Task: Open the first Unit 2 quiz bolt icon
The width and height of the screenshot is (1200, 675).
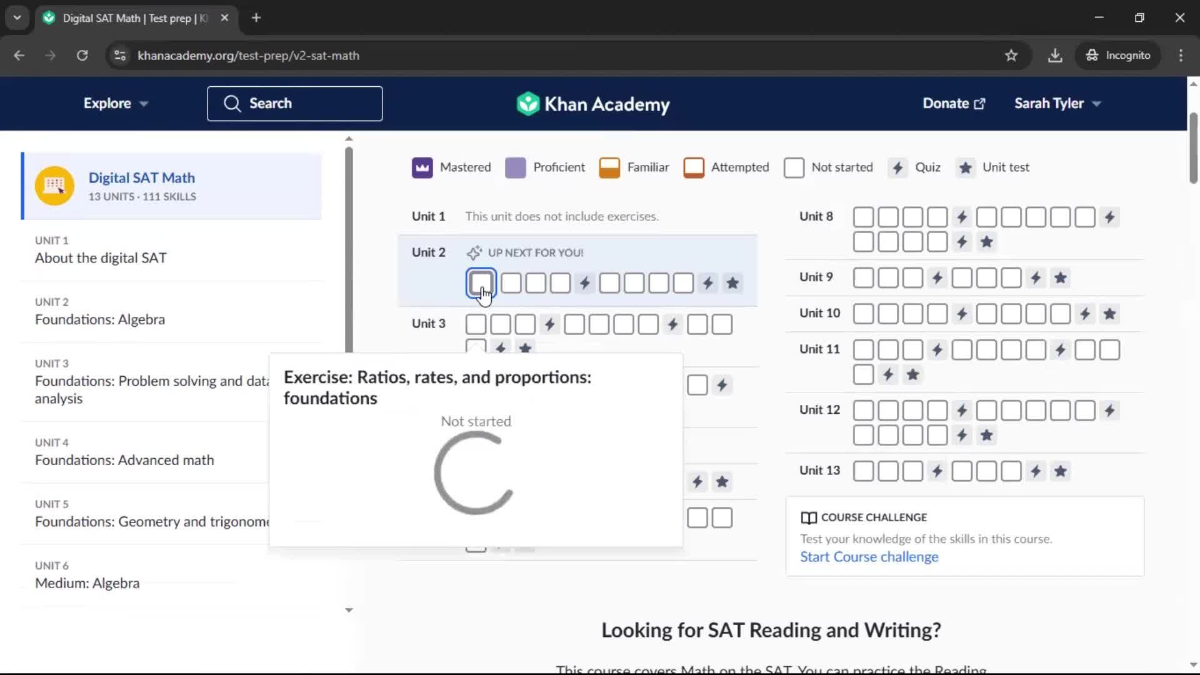Action: pyautogui.click(x=584, y=283)
